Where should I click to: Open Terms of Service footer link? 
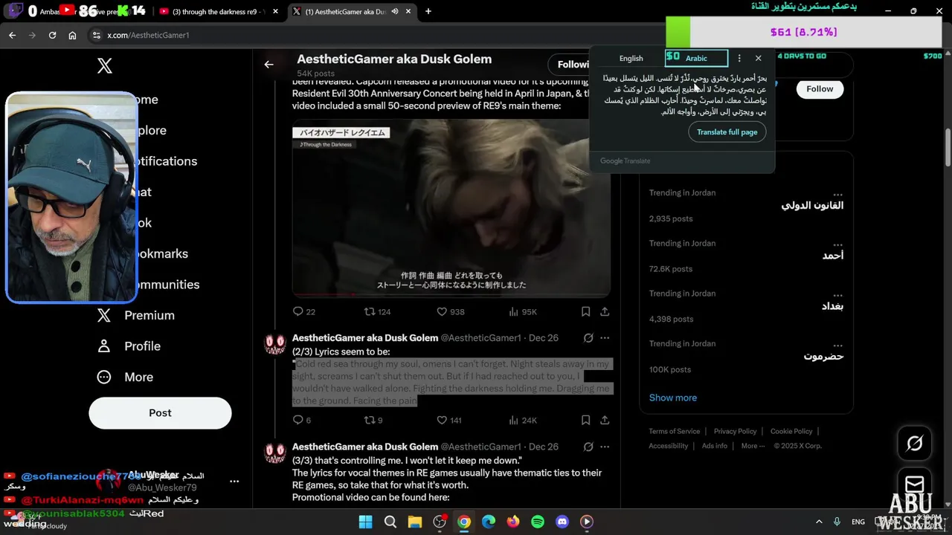pyautogui.click(x=674, y=431)
